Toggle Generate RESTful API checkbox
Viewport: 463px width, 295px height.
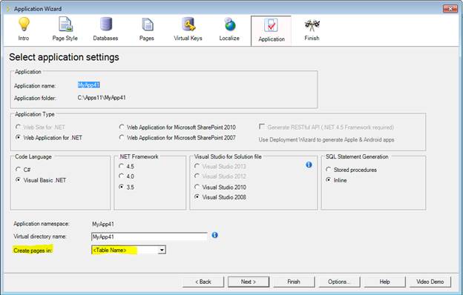pos(261,127)
